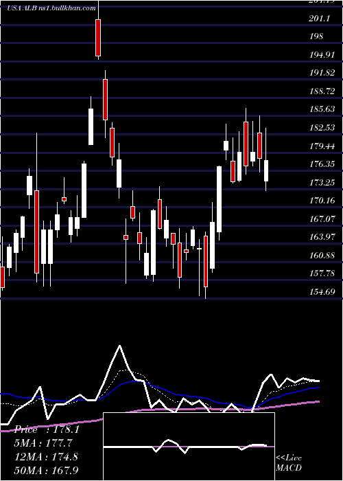Image resolution: width=343 pixels, height=481 pixels.
Task: Click the 163.97 price axis label
Action: point(323,237)
